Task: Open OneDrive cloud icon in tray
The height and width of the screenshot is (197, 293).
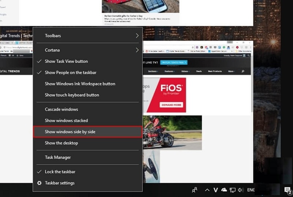Action: [x=224, y=190]
